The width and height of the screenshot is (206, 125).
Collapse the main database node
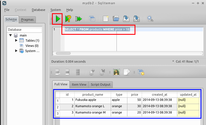tap(11, 35)
